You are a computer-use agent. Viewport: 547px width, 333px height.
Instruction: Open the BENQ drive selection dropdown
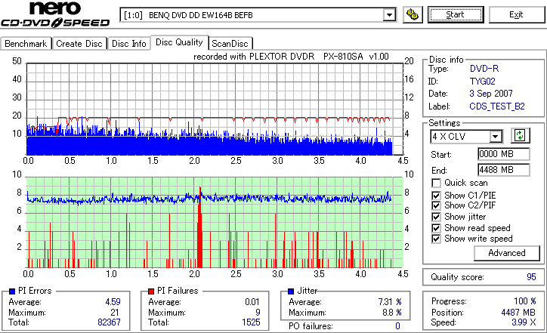258,15
